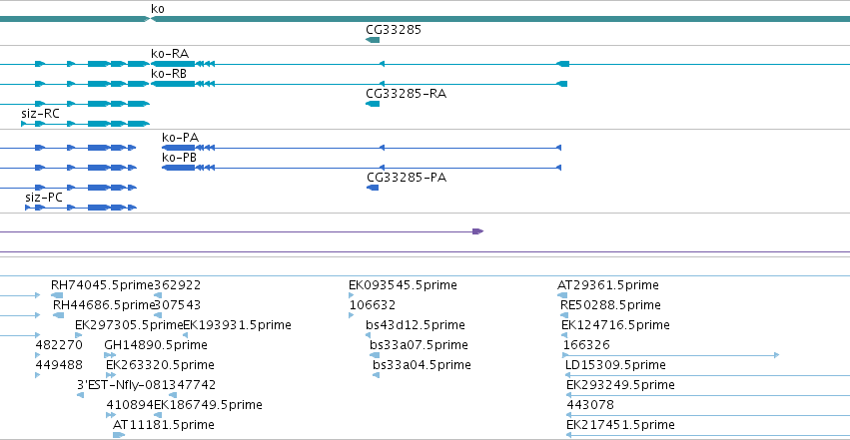Select the EK297305.5prime EST label
Viewport: 850px width, 440px height.
point(129,325)
